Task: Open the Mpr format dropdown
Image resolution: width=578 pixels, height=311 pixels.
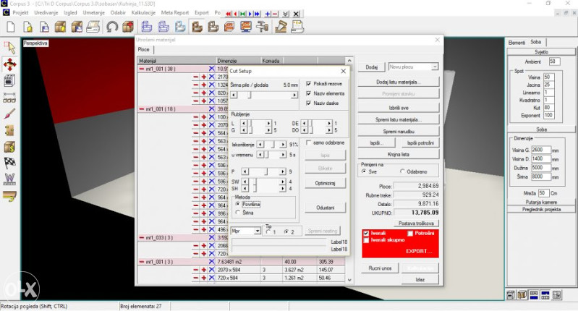Action: [x=258, y=231]
